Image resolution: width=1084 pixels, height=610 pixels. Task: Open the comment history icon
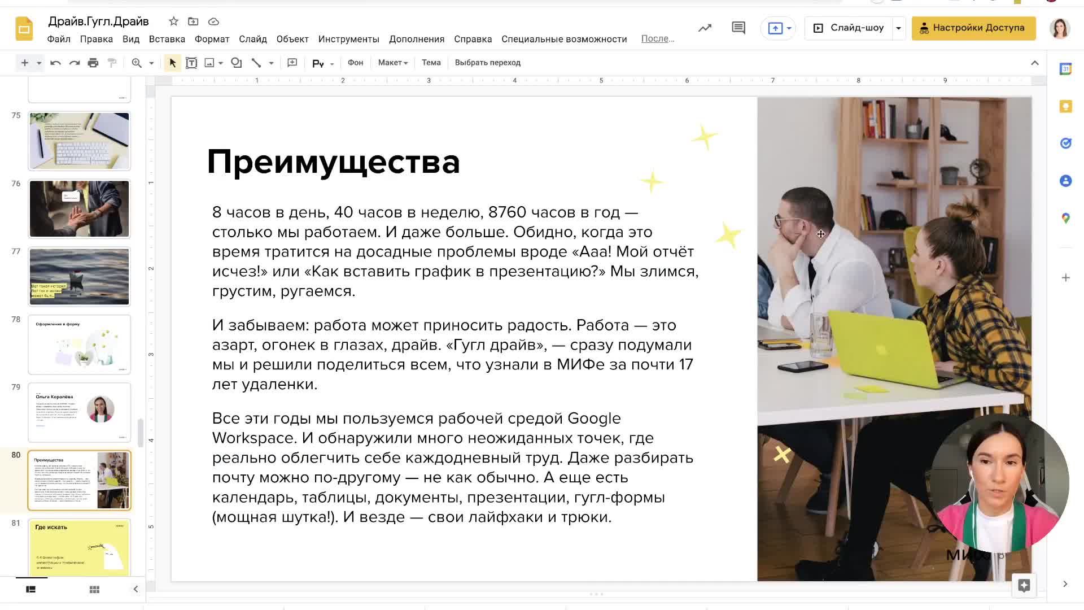click(738, 28)
